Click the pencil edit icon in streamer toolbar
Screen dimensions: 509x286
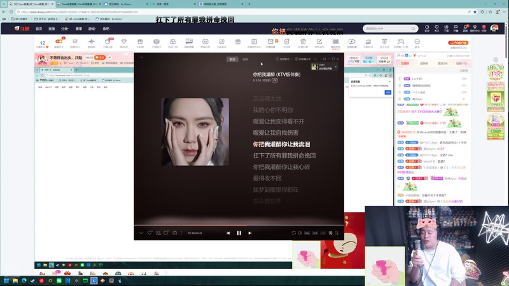coord(319,41)
